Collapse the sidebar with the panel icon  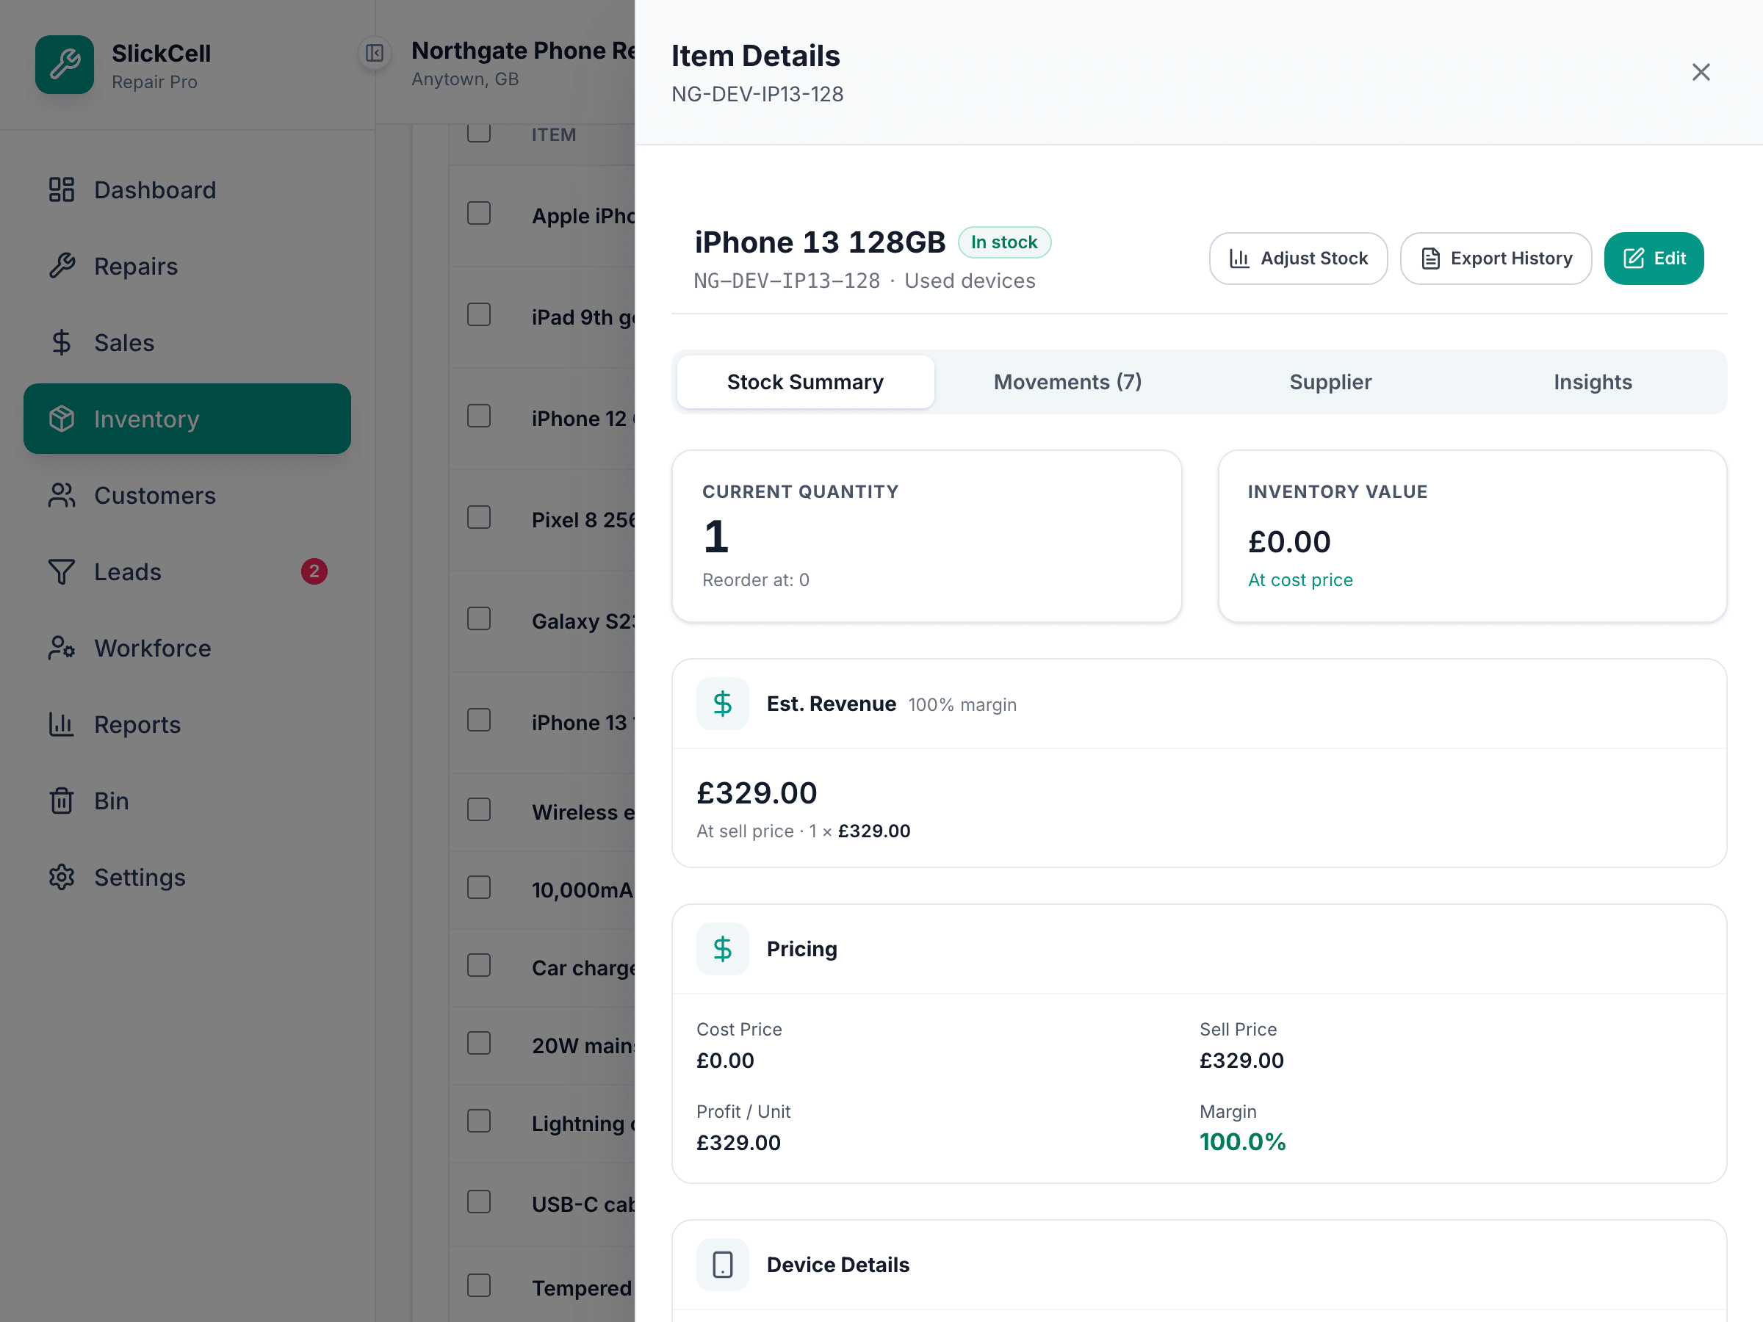coord(375,54)
